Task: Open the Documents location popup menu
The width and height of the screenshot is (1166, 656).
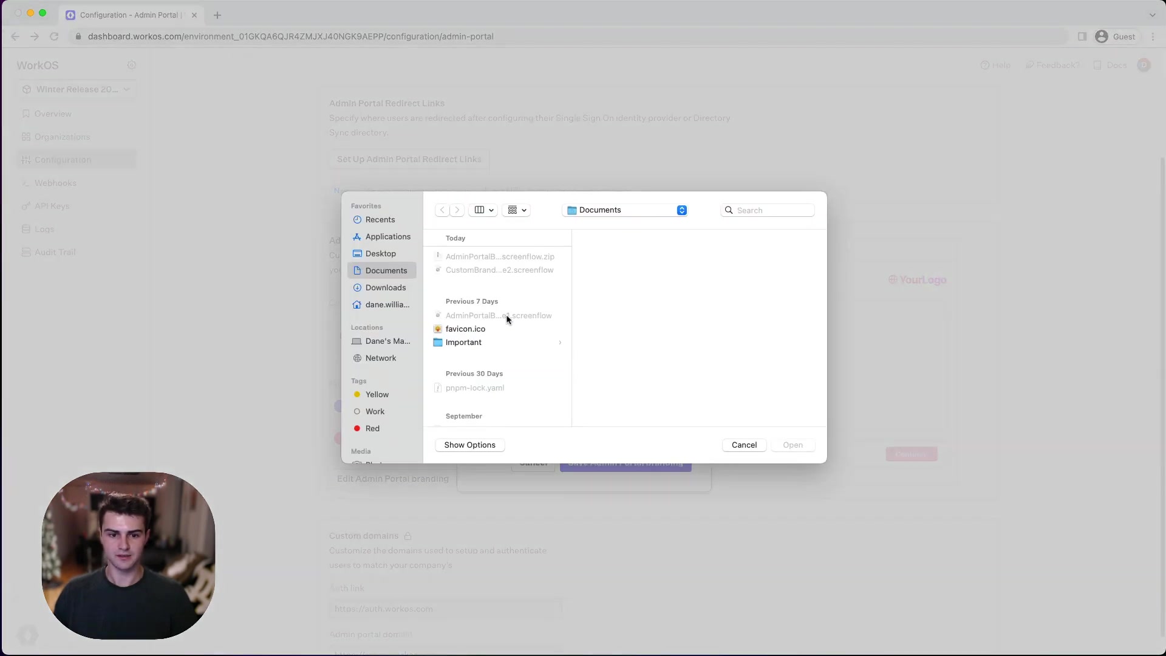Action: [x=626, y=210]
